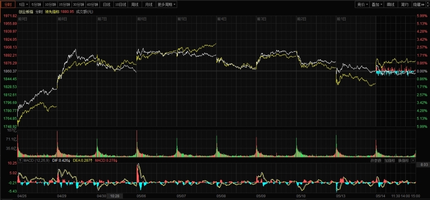Open the MACD indicator help question icon
This screenshot has width=430, height=200.
20,161
